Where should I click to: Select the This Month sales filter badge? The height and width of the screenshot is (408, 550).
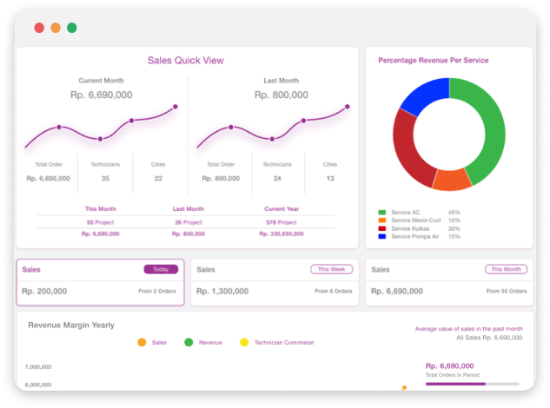point(506,269)
